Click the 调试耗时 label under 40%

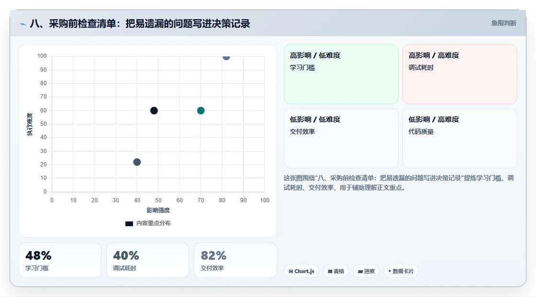[x=124, y=268]
